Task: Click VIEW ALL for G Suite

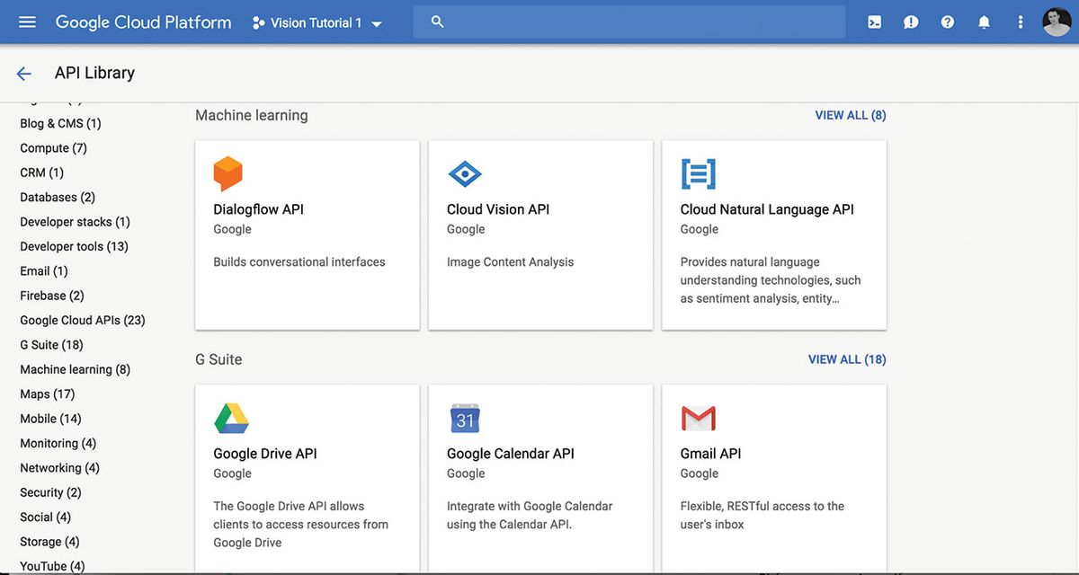Action: tap(846, 358)
